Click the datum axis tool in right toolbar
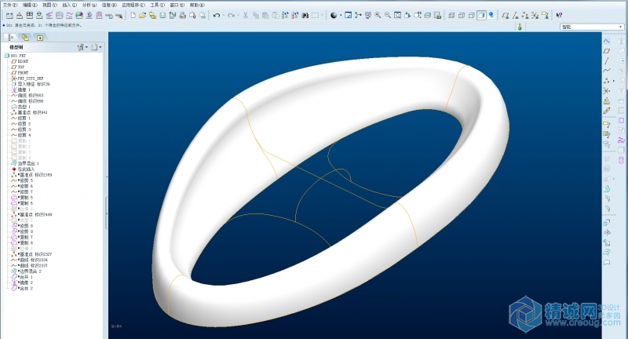The image size is (628, 339). point(607,61)
